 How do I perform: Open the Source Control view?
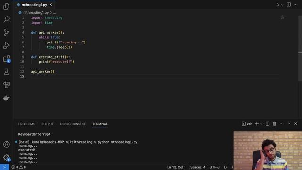6,33
